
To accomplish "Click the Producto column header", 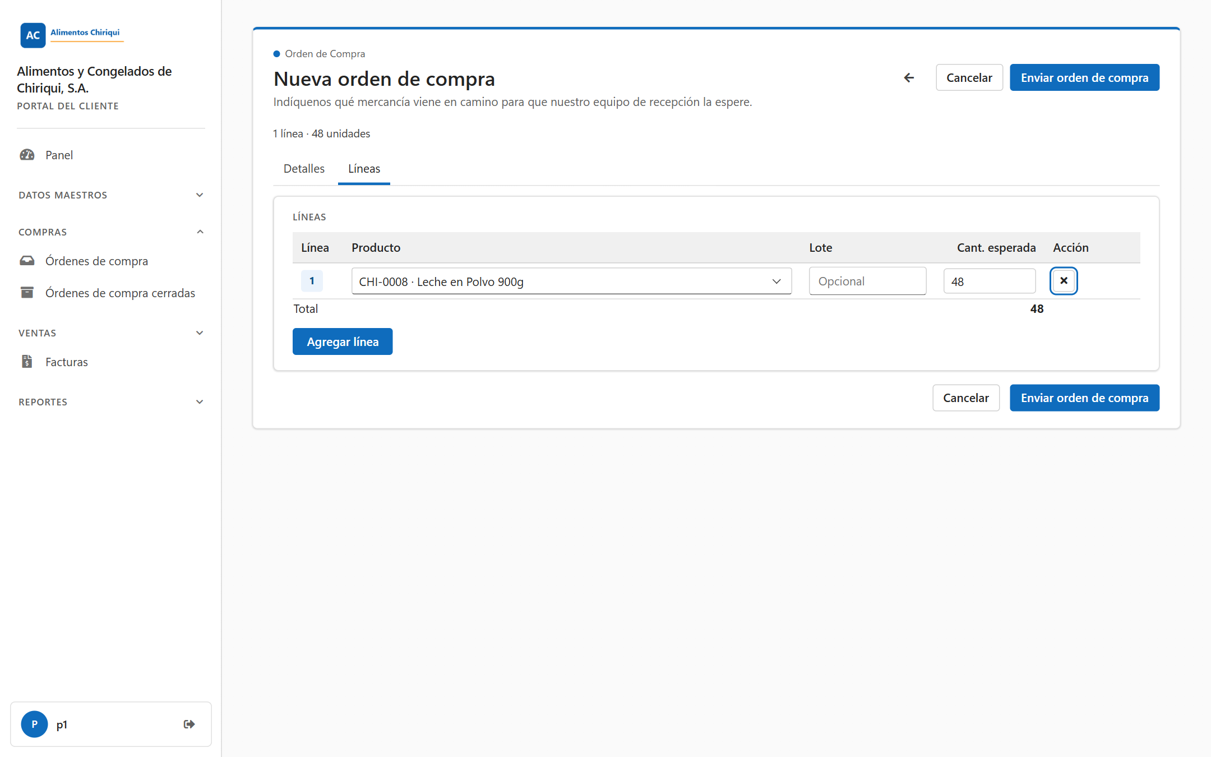I will click(376, 248).
